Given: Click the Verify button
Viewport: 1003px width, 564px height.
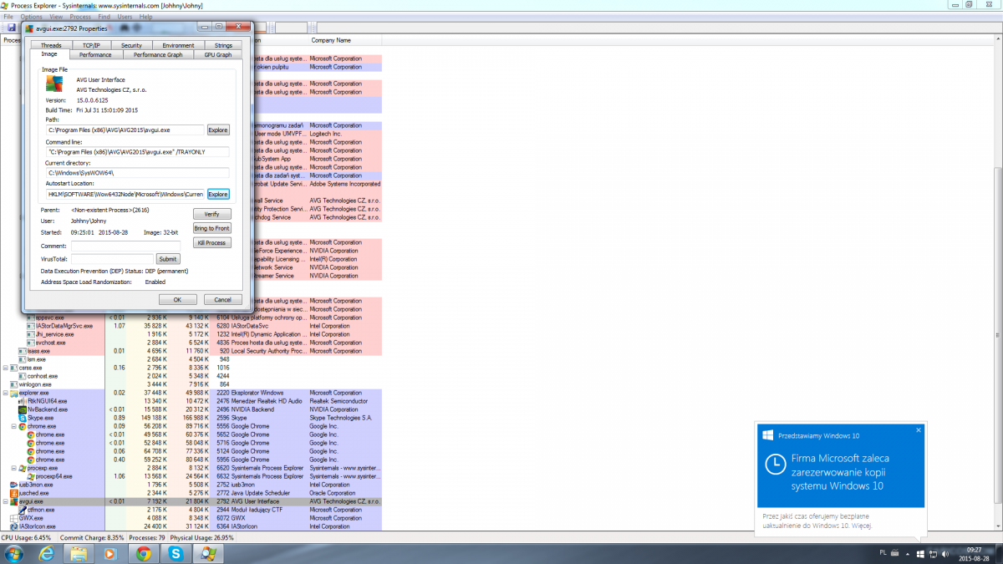Looking at the screenshot, I should (211, 214).
